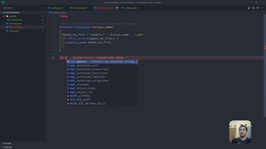Choose spl_object_hash from suggestions
The height and width of the screenshot is (149, 266).
pyautogui.click(x=102, y=88)
